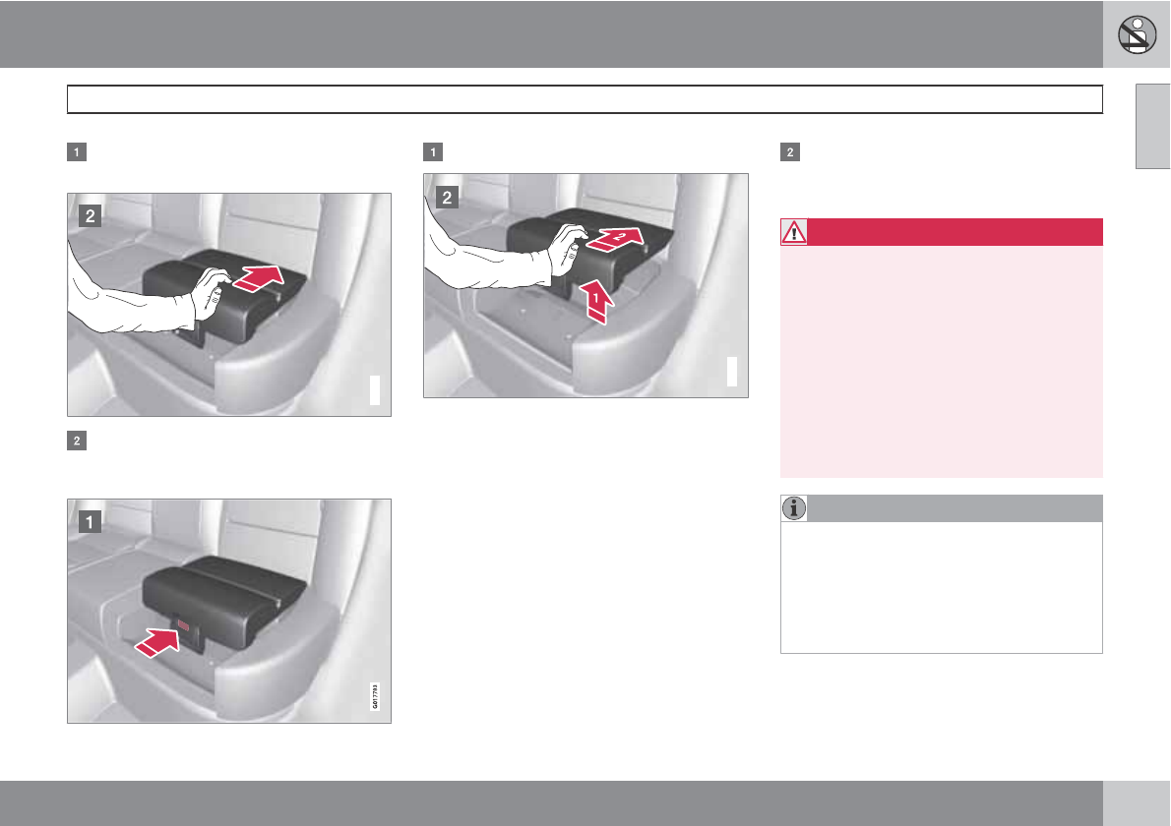
Task: Click the empty title box at the top of the page
Action: [585, 99]
